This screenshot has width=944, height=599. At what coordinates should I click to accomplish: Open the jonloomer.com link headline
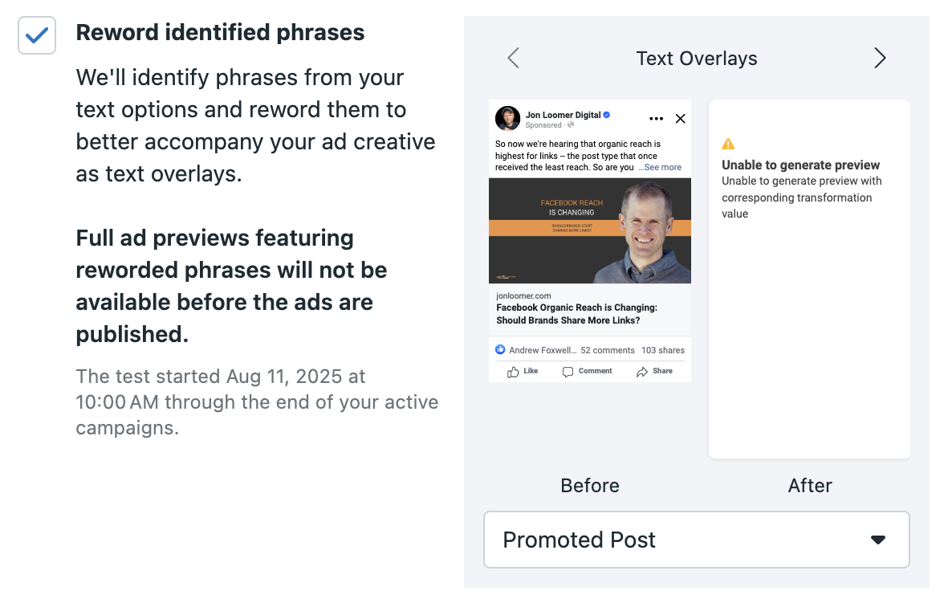coord(576,314)
